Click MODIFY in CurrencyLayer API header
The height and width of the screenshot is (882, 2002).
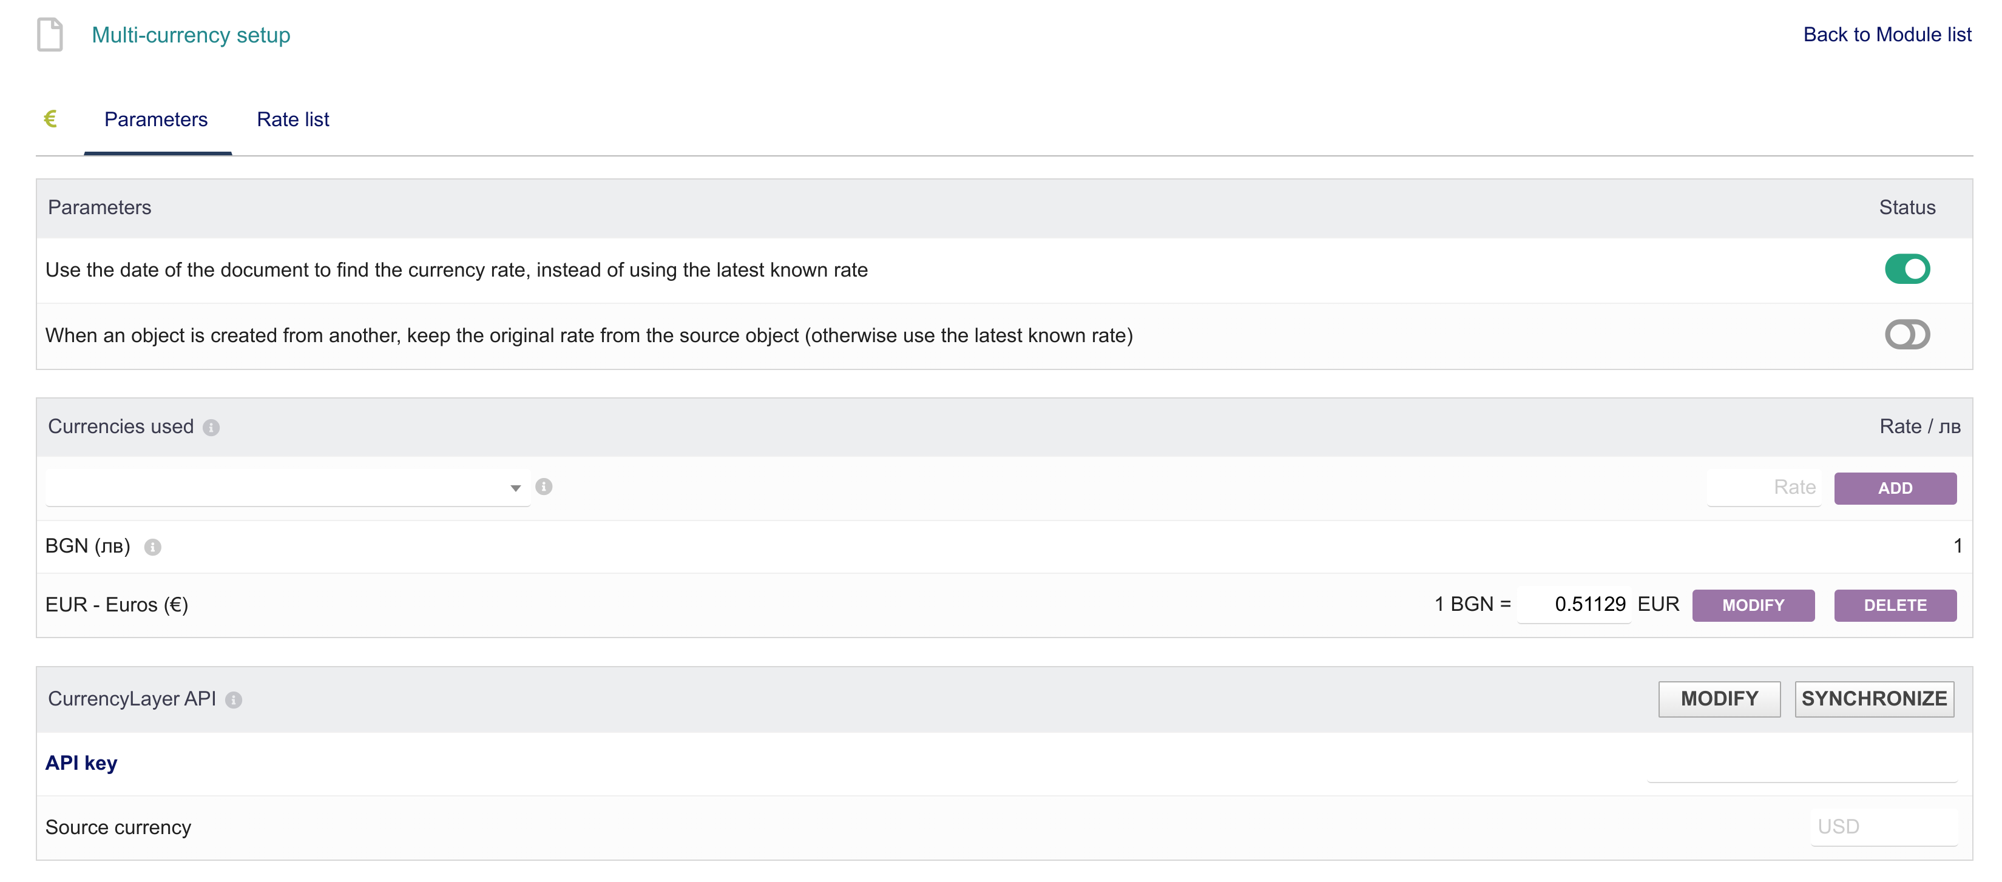pyautogui.click(x=1719, y=699)
